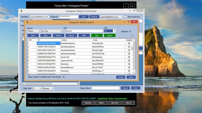The width and height of the screenshot is (202, 113).
Task: Click owner cell bitcoin.info
Action: click(76, 57)
